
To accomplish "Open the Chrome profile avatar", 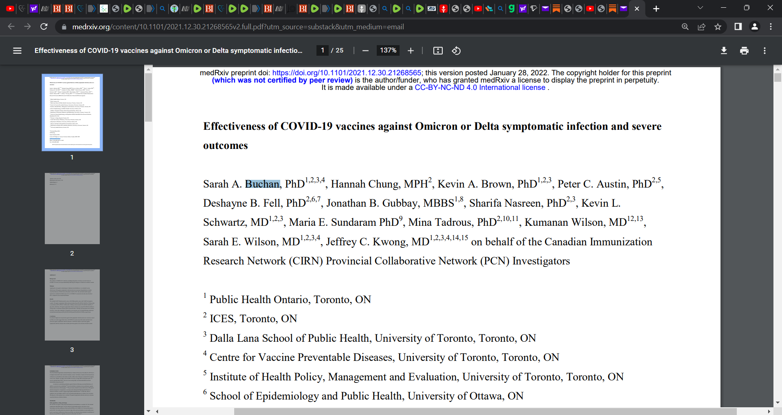I will click(x=754, y=26).
